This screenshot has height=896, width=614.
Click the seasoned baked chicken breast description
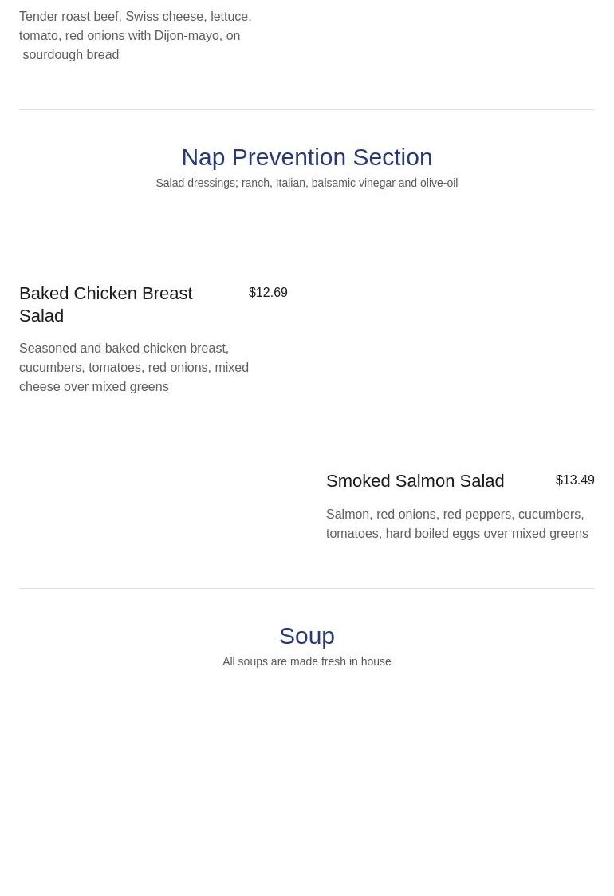point(134,367)
